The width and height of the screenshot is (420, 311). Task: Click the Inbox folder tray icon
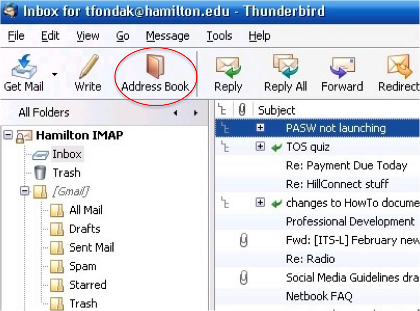point(41,155)
